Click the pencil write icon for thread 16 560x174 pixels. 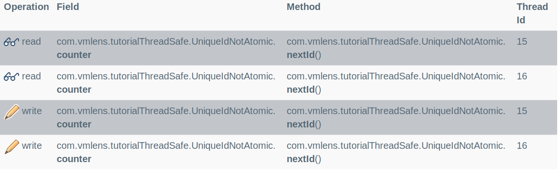click(x=11, y=146)
